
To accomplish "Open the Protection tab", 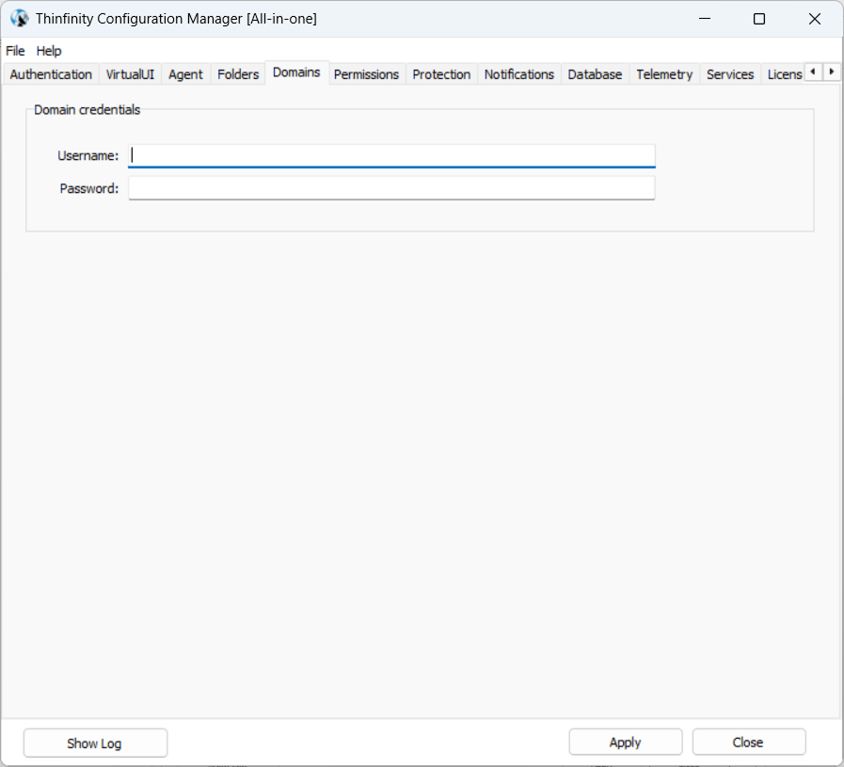I will (441, 74).
